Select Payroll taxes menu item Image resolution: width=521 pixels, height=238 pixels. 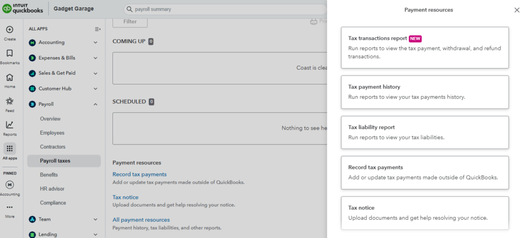tap(64, 161)
